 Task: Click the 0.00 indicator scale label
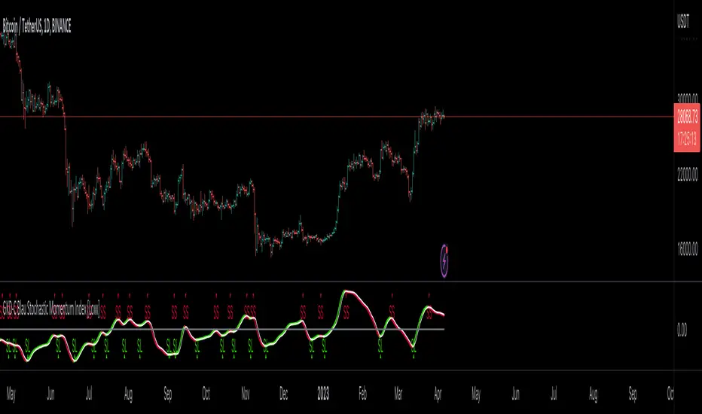coord(682,330)
